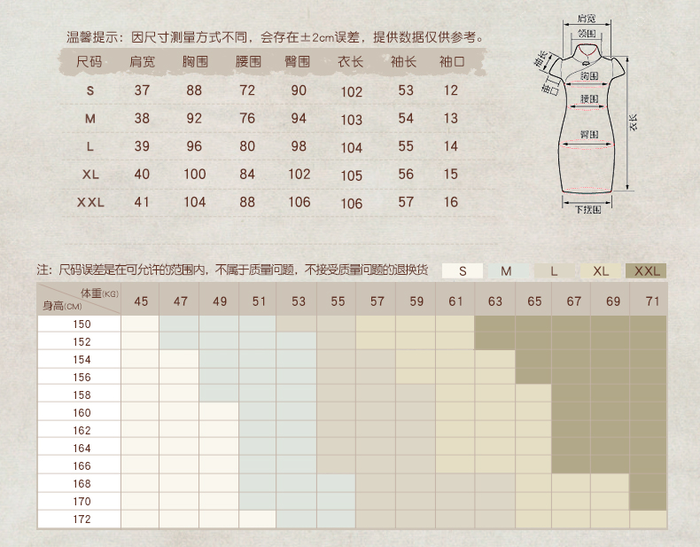The width and height of the screenshot is (700, 547).
Task: Click the S size legend swatch
Action: 461,271
